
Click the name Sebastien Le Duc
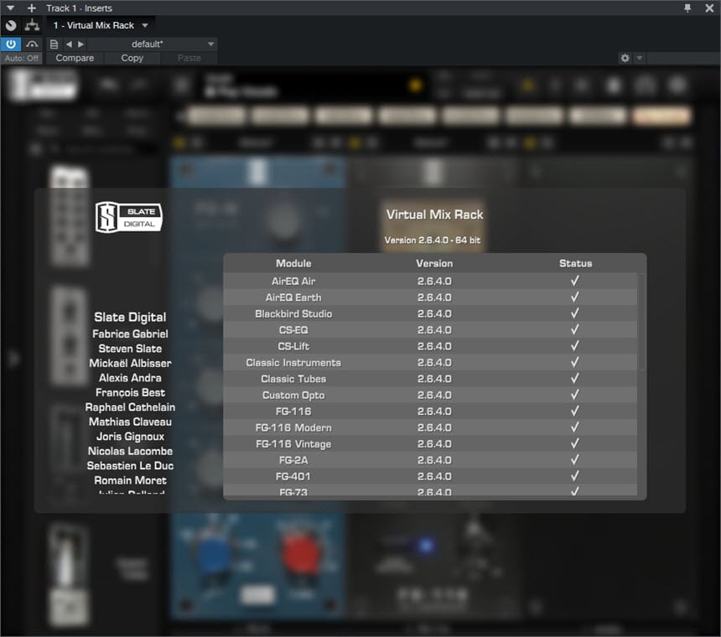[130, 465]
